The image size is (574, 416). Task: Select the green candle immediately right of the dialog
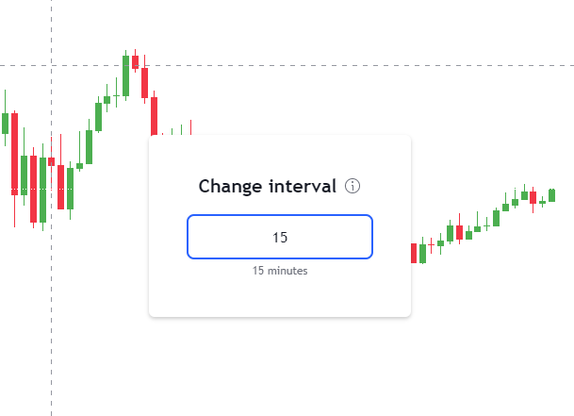coord(422,253)
